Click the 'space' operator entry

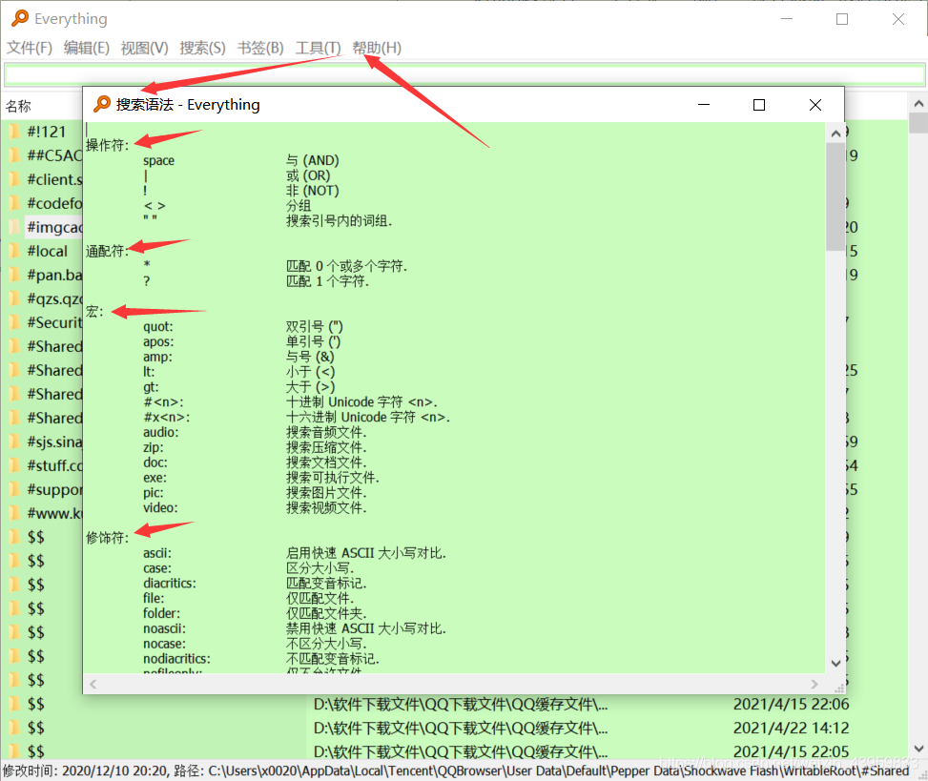click(158, 161)
